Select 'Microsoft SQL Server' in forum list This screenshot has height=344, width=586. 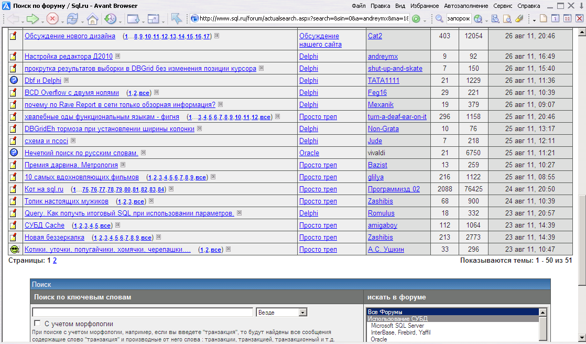point(397,326)
